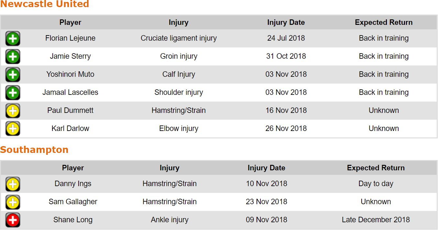Open the Newcastle United team heading
The image size is (438, 230).
tap(45, 4)
